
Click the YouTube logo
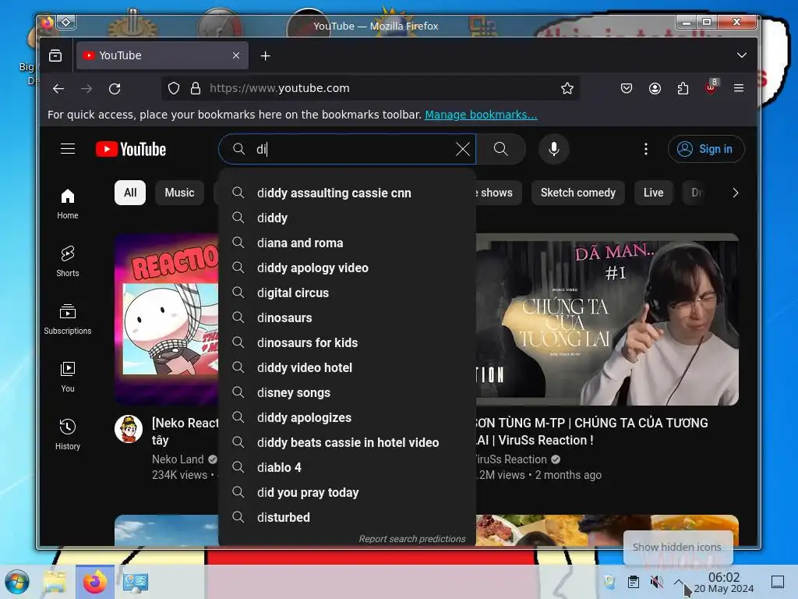[131, 149]
